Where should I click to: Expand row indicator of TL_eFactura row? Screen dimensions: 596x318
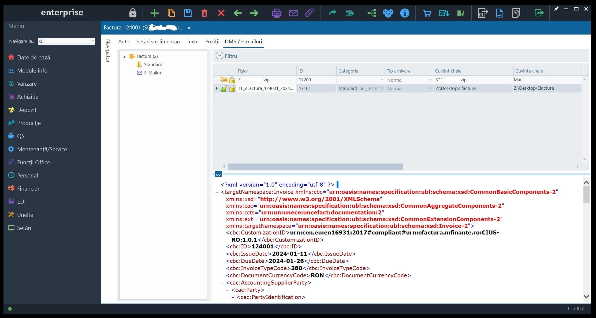[x=217, y=88]
